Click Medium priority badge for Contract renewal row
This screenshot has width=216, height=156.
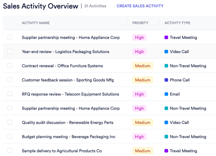143,66
